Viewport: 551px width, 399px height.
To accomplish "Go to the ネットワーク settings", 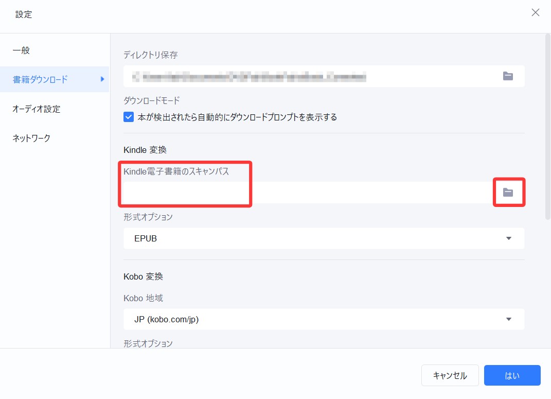I will click(31, 138).
